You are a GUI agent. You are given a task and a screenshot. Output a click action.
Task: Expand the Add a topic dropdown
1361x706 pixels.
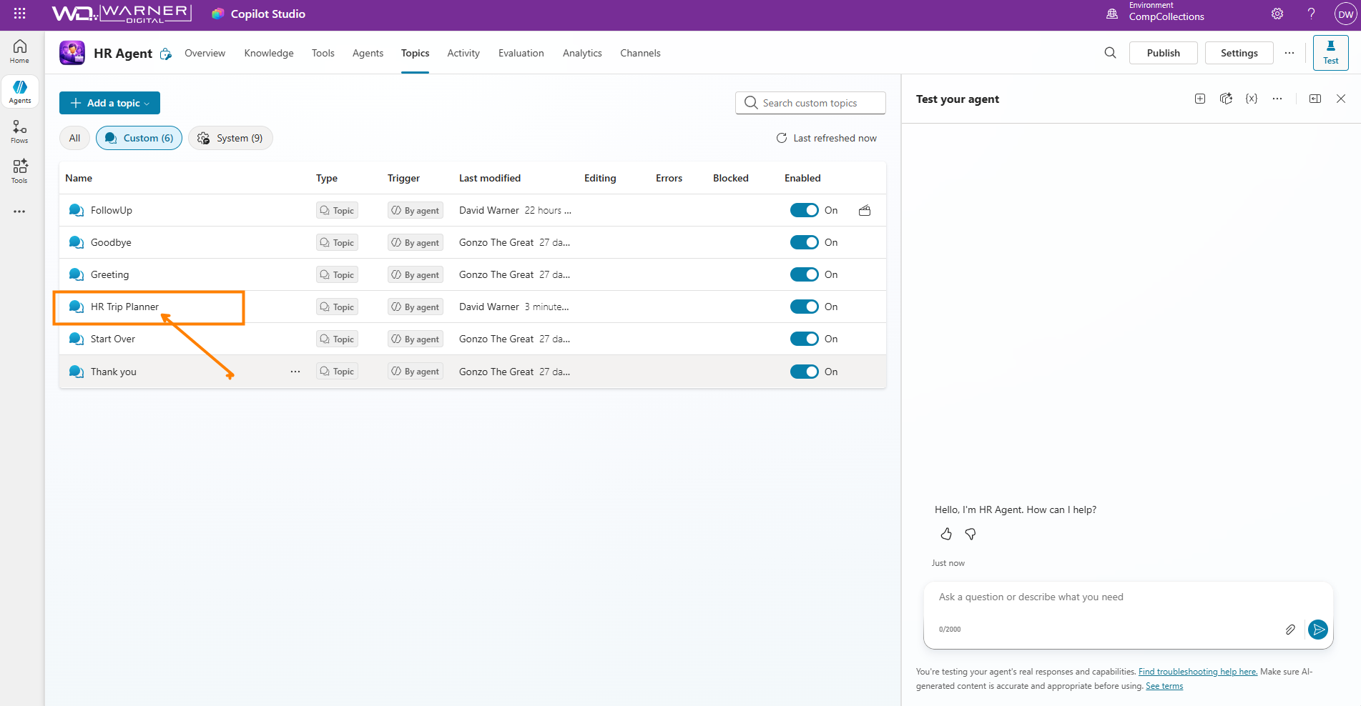(x=109, y=103)
